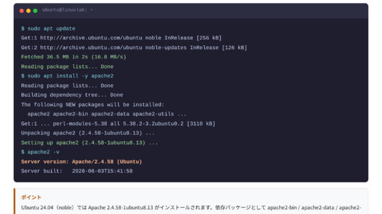Click the ポイント callout heading
This screenshot has width=382, height=214.
pyautogui.click(x=31, y=197)
